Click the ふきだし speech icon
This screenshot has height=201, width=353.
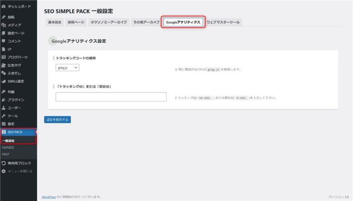point(4,73)
